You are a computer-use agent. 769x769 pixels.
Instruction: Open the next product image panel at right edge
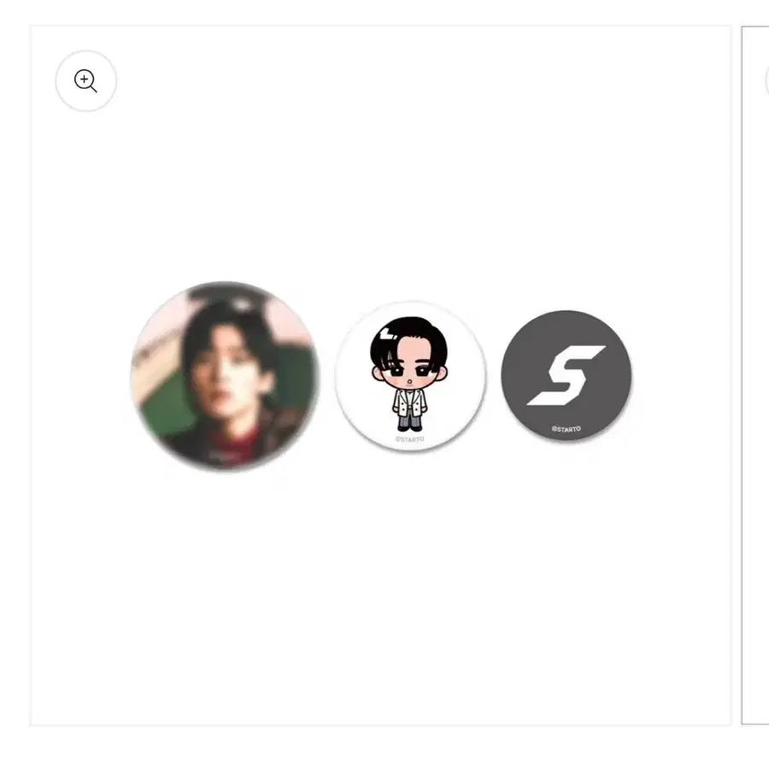pos(755,375)
